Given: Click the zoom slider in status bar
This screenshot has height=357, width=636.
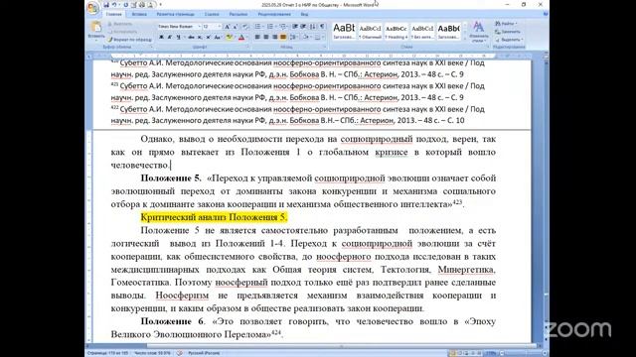Looking at the screenshot, I should click(x=524, y=353).
